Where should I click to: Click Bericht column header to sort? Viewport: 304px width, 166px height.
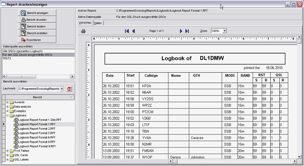tap(37, 97)
